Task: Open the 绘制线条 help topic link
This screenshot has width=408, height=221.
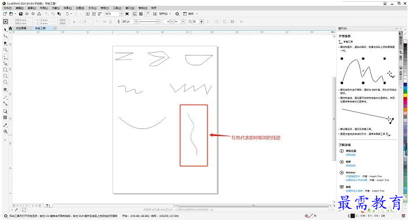Action: [351, 155]
